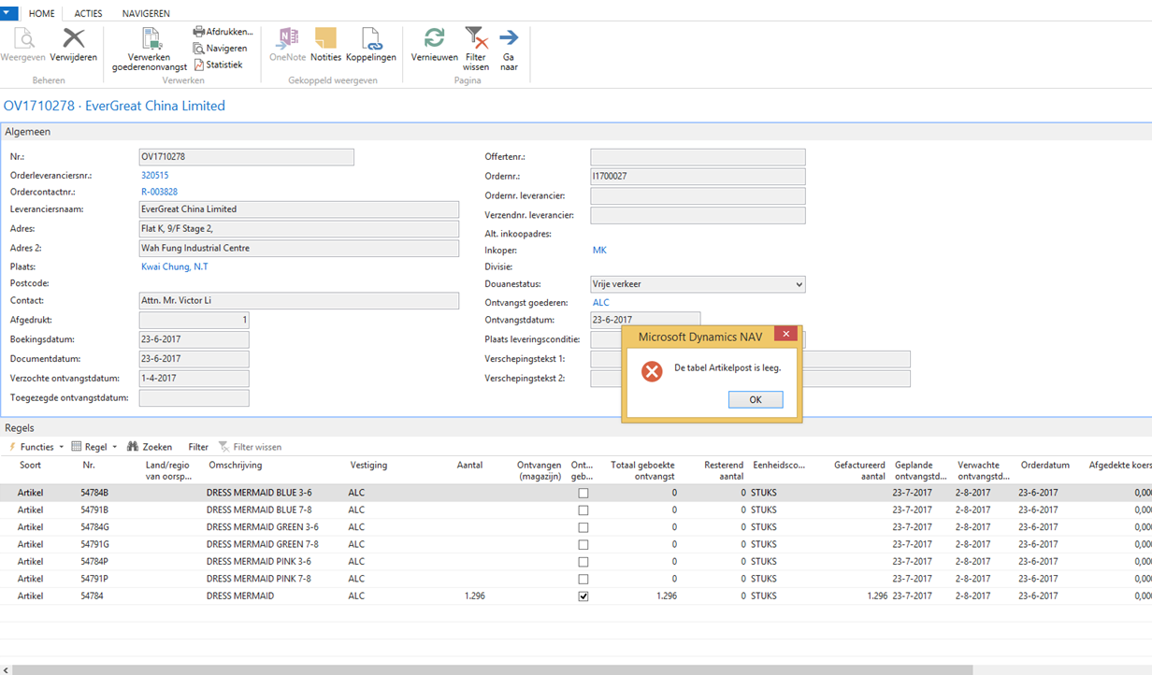Select row DRESS MERMAID GREEN 7-8
The width and height of the screenshot is (1152, 675).
click(x=576, y=544)
